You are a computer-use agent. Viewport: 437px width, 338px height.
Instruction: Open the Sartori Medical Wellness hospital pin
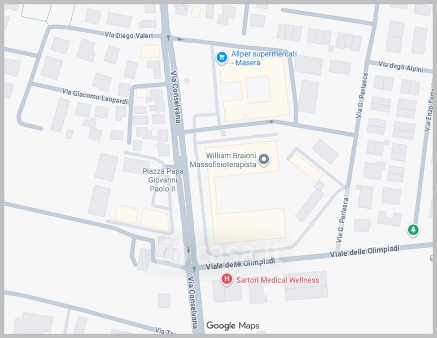pyautogui.click(x=226, y=279)
